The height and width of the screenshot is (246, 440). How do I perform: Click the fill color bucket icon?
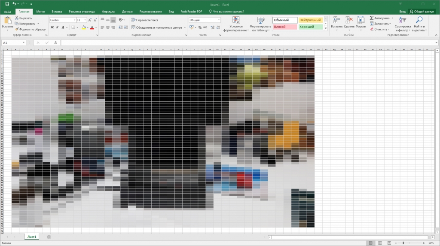tap(84, 27)
